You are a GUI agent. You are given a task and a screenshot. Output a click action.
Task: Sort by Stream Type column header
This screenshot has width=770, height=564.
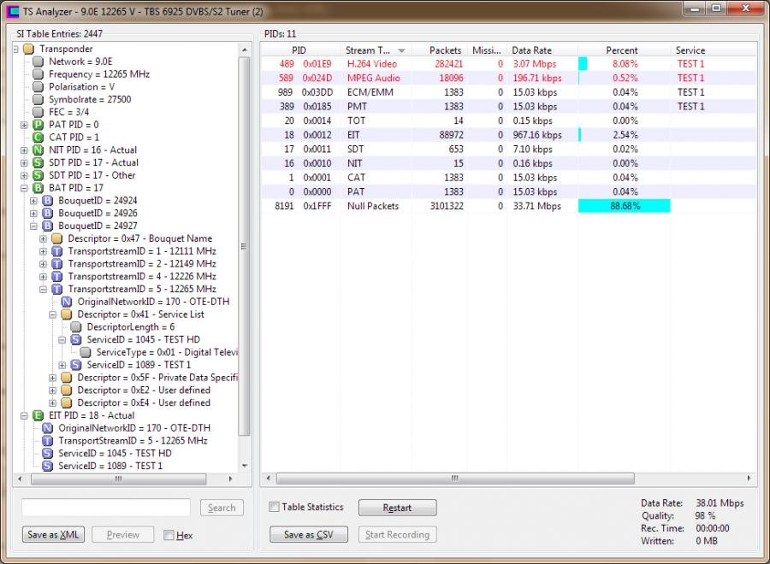[376, 50]
